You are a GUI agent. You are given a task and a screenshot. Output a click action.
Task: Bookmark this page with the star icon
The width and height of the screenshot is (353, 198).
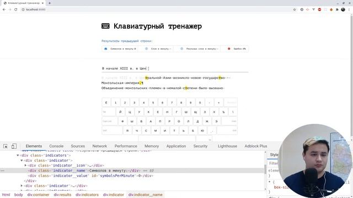click(x=295, y=9)
